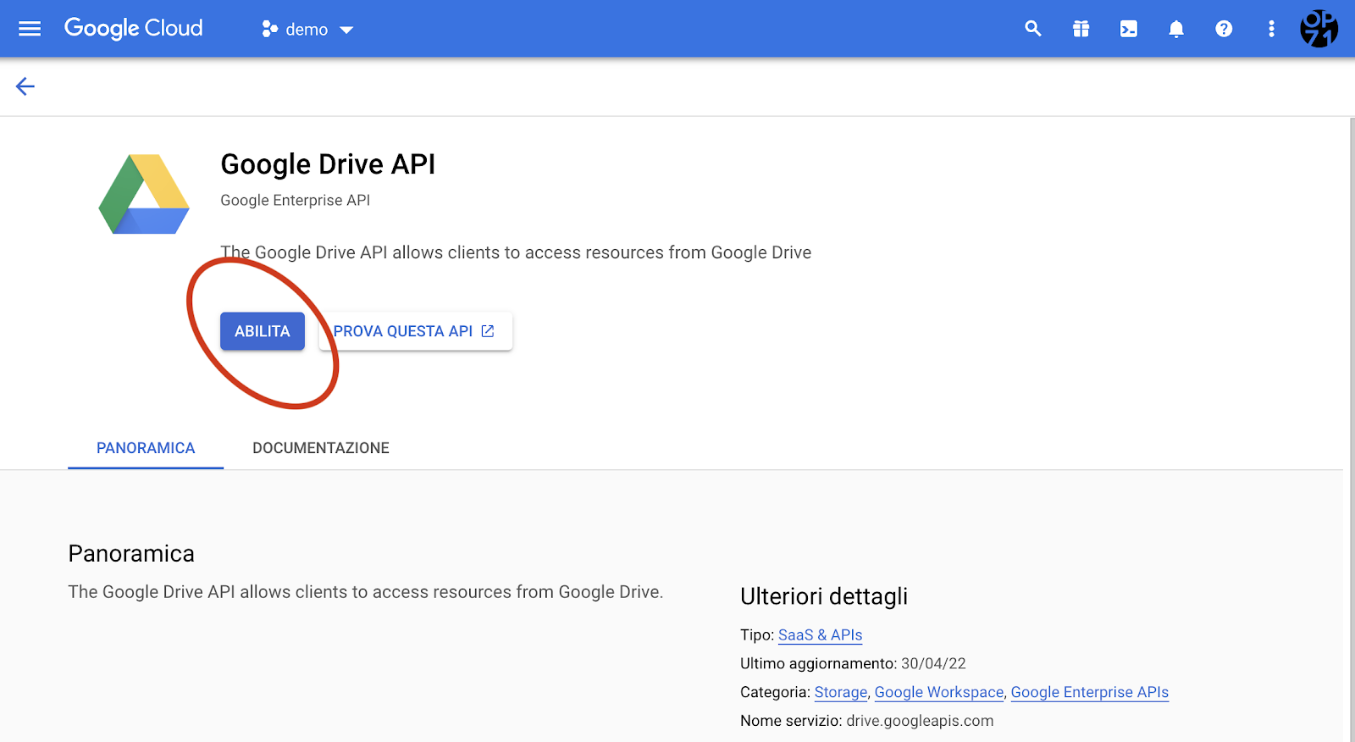1355x742 pixels.
Task: Click the vertical page scrollbar
Action: [x=1352, y=429]
